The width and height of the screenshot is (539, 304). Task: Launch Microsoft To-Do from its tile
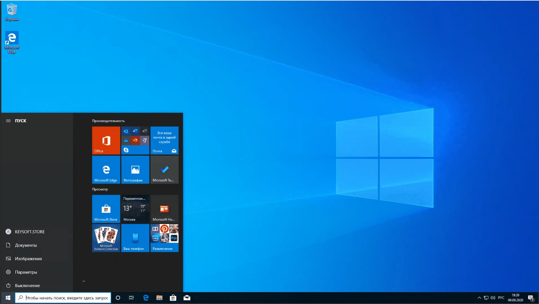pyautogui.click(x=164, y=170)
